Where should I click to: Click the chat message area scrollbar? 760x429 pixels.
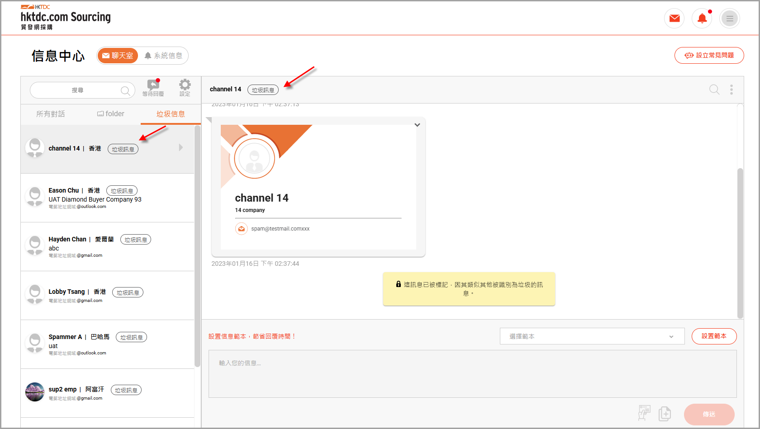tap(740, 243)
